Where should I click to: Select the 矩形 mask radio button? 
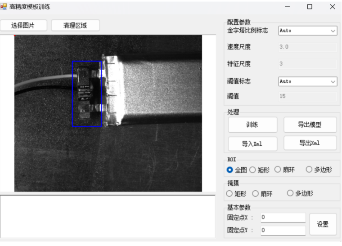point(229,193)
